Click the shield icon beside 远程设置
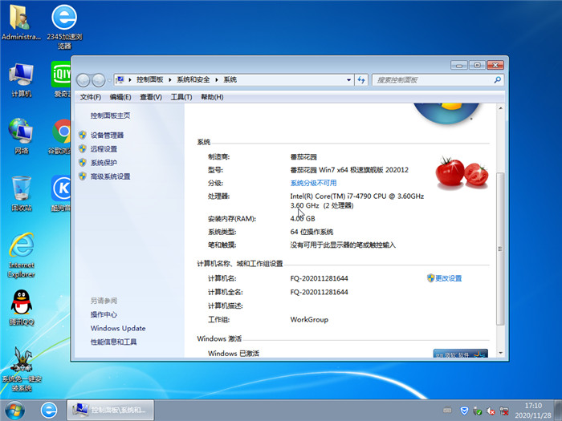The width and height of the screenshot is (562, 421). pos(83,148)
